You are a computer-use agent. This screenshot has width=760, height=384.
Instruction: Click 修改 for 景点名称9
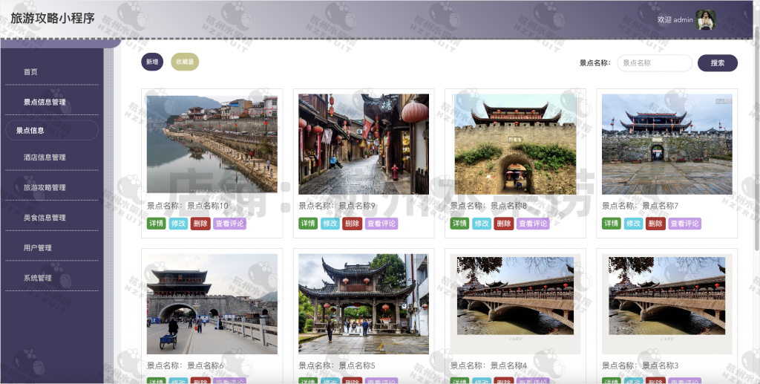point(330,224)
